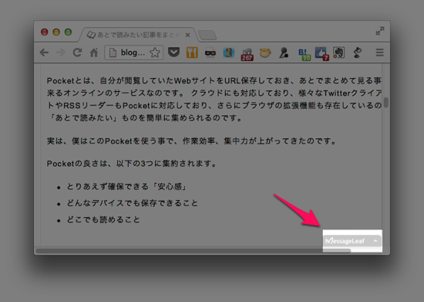
Task: Click the bullet text とりあえず確保できる「安心感」
Action: click(126, 187)
